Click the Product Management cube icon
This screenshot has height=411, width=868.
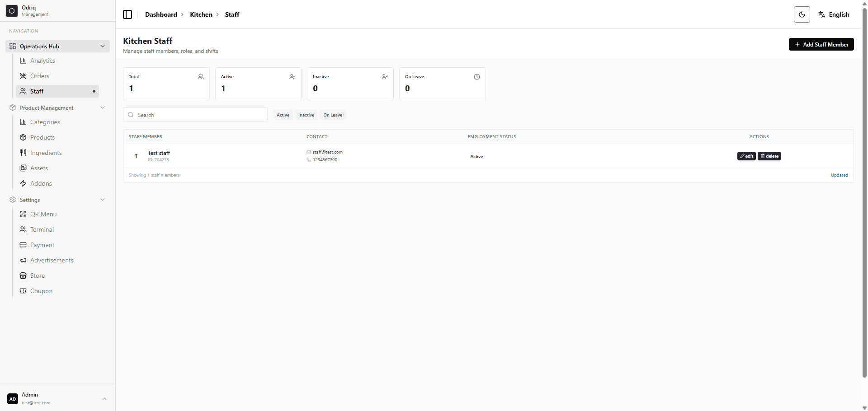(13, 107)
